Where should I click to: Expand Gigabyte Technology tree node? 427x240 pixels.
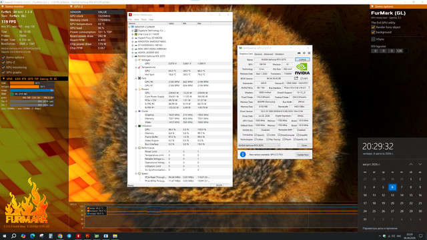pos(133,31)
